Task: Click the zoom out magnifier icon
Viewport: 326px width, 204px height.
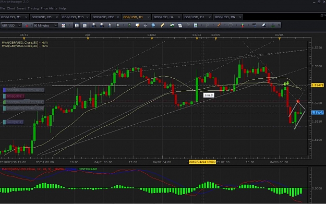Action: click(102, 25)
